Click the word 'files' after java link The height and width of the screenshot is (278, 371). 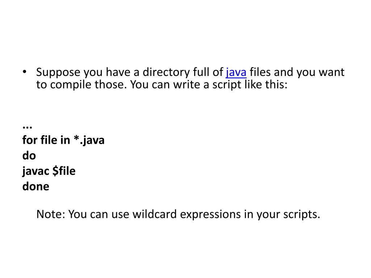pos(260,72)
